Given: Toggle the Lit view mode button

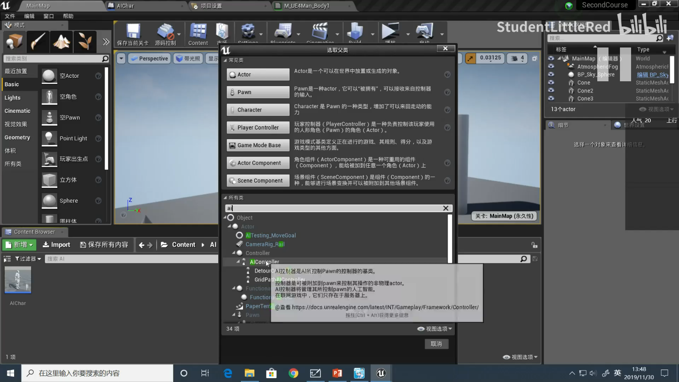Looking at the screenshot, I should pyautogui.click(x=188, y=59).
